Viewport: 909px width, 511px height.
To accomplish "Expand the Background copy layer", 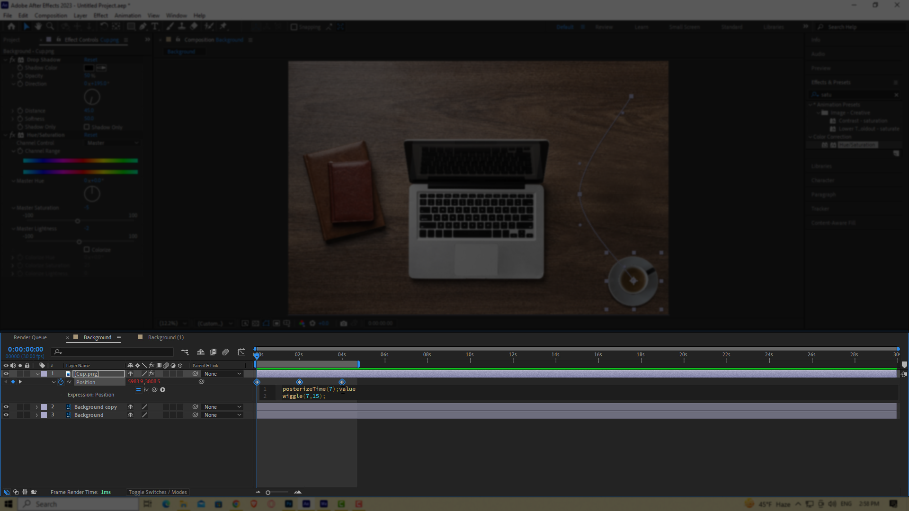I will [36, 406].
